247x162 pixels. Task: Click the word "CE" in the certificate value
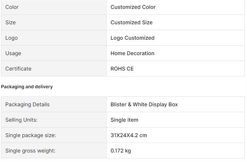pos(130,69)
